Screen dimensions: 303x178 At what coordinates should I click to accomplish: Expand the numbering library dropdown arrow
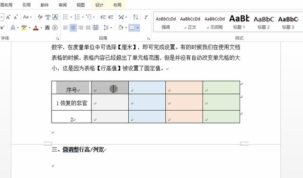point(83,17)
